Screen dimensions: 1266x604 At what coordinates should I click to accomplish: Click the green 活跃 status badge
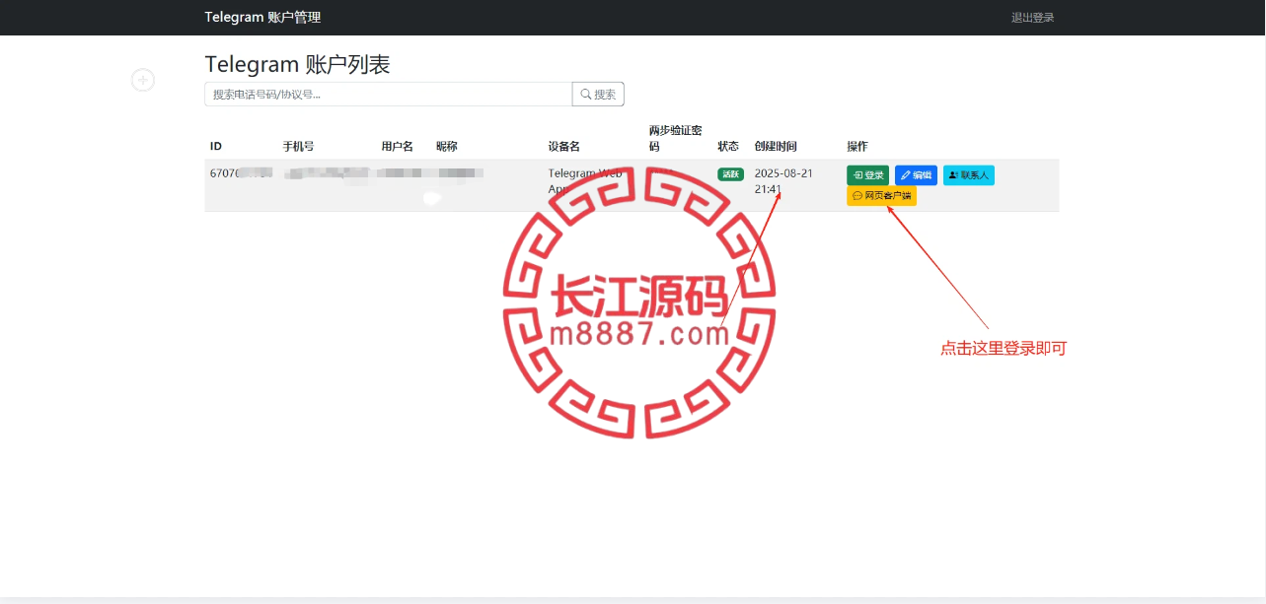coord(730,174)
